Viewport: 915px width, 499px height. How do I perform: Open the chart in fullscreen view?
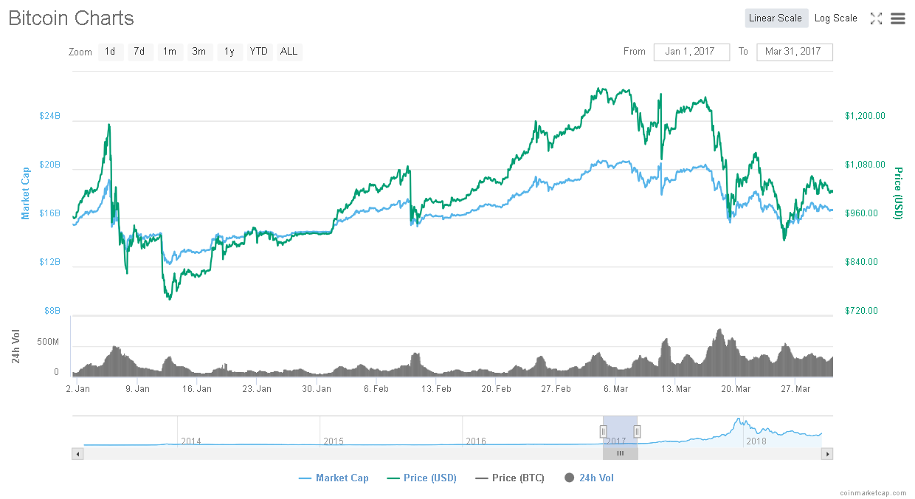[x=876, y=18]
